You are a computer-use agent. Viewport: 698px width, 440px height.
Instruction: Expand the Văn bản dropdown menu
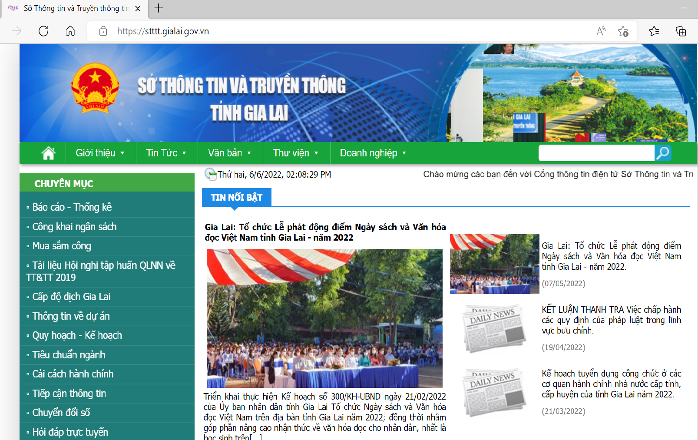(x=229, y=153)
